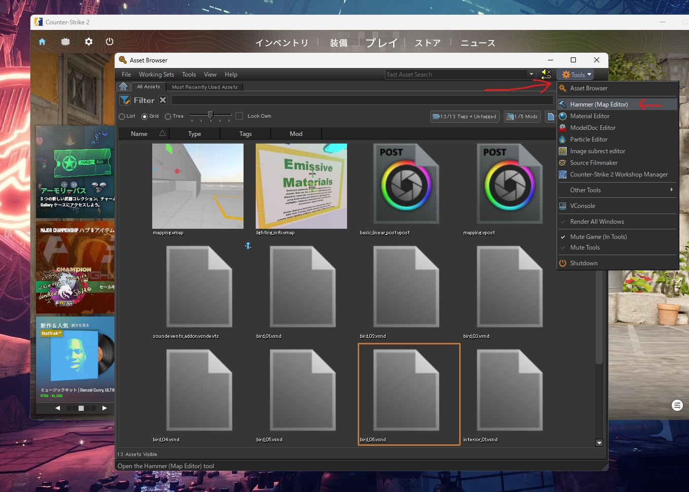The height and width of the screenshot is (492, 689).
Task: Open the Fast Asset Search dropdown arrow
Action: click(531, 74)
